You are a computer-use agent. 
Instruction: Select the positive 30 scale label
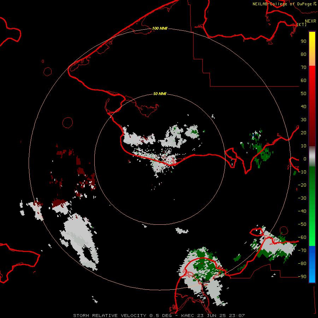pos(304,120)
